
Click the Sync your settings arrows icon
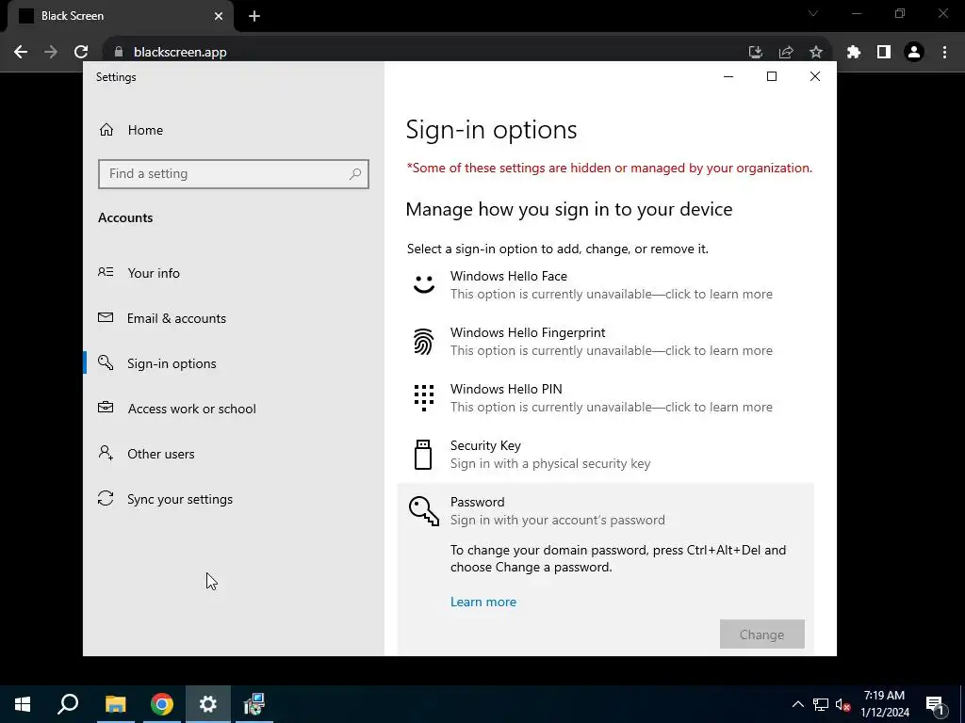pyautogui.click(x=106, y=498)
